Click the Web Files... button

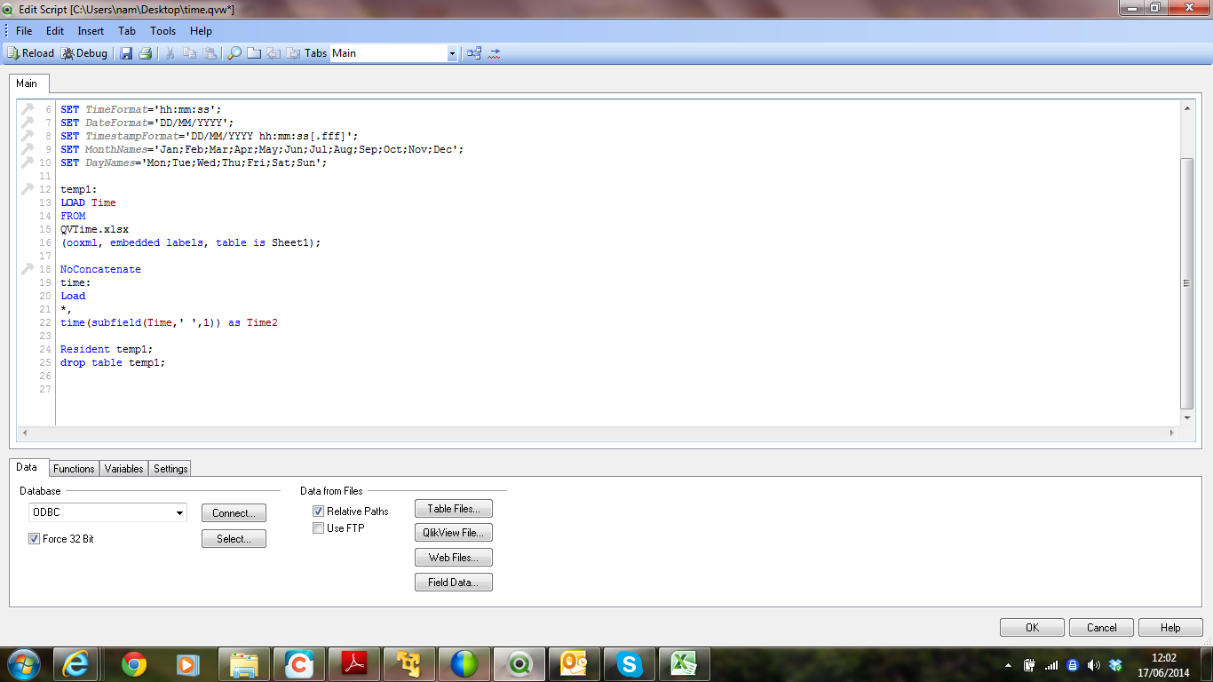click(x=454, y=558)
